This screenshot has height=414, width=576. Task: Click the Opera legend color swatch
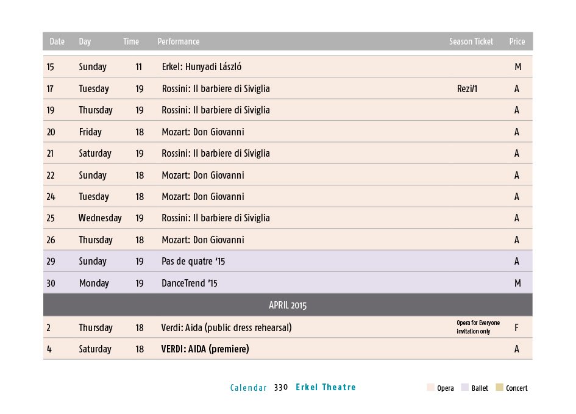click(430, 387)
